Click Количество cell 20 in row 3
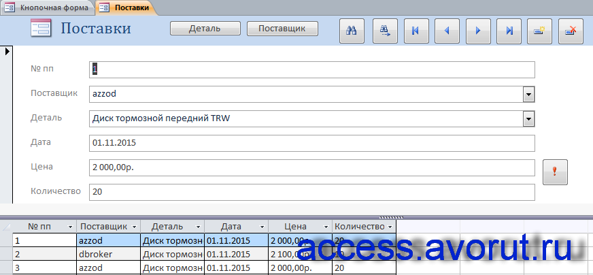The height and width of the screenshot is (275, 593). coord(365,268)
